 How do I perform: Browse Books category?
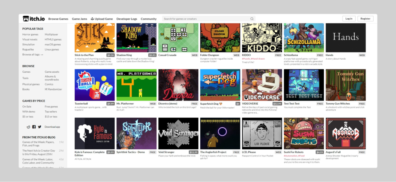[26, 89]
